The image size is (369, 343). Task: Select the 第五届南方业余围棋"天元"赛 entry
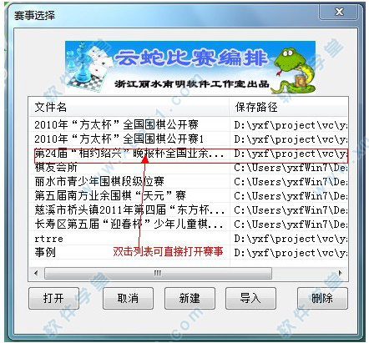pos(189,195)
